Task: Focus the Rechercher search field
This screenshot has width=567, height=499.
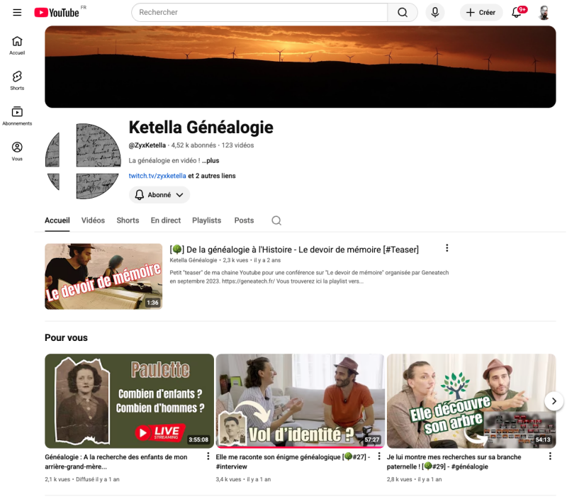Action: (x=259, y=12)
